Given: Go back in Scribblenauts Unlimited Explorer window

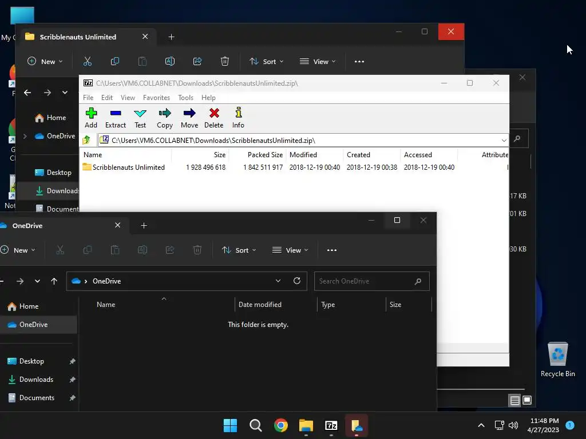Looking at the screenshot, I should click(x=27, y=93).
